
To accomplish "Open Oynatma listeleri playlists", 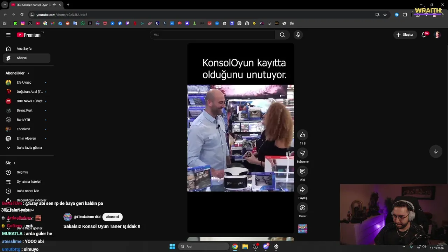I will coord(27,182).
